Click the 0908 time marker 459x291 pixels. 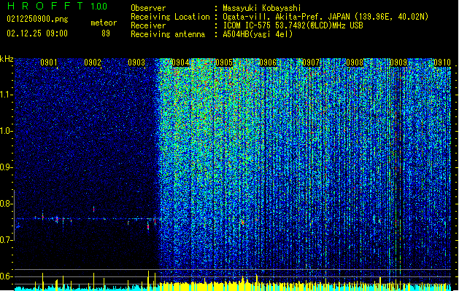coord(355,63)
